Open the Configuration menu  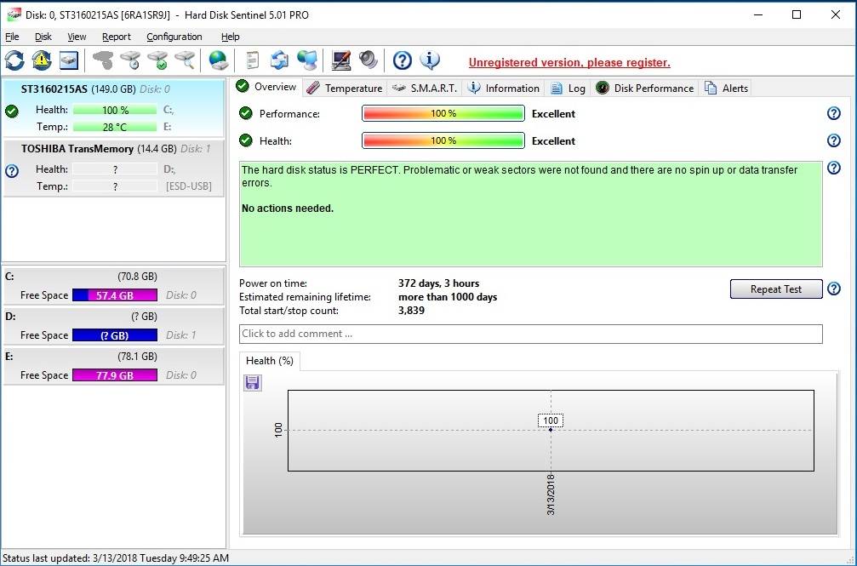pos(174,37)
